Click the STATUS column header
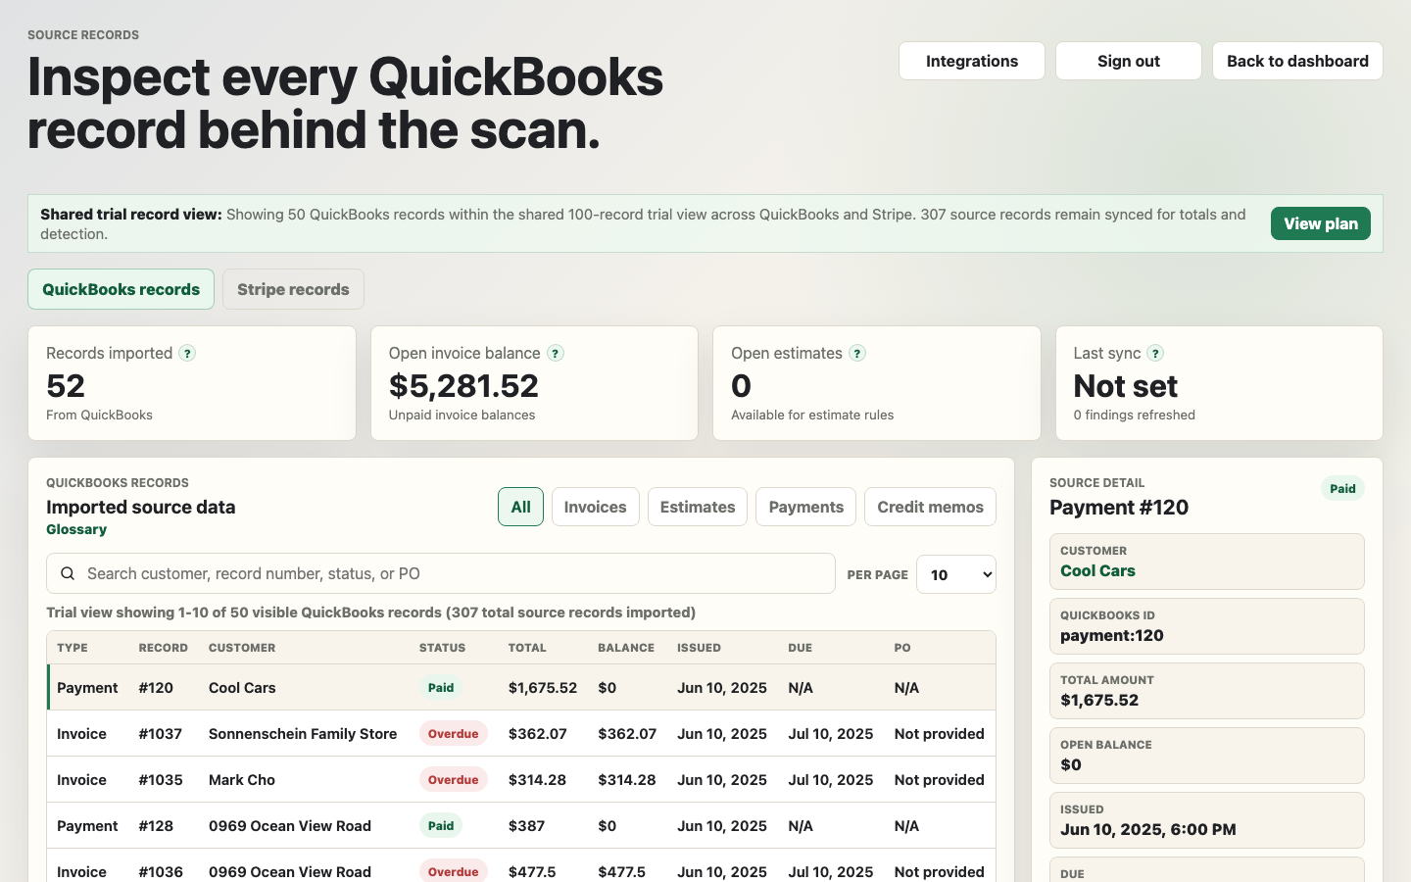 tap(442, 648)
